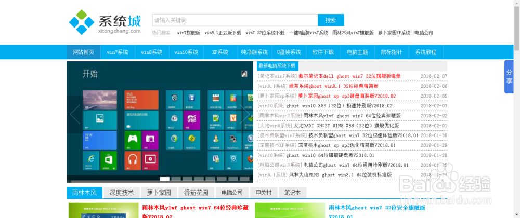
Task: Select the date 2018-02-07 text
Action: (434, 76)
